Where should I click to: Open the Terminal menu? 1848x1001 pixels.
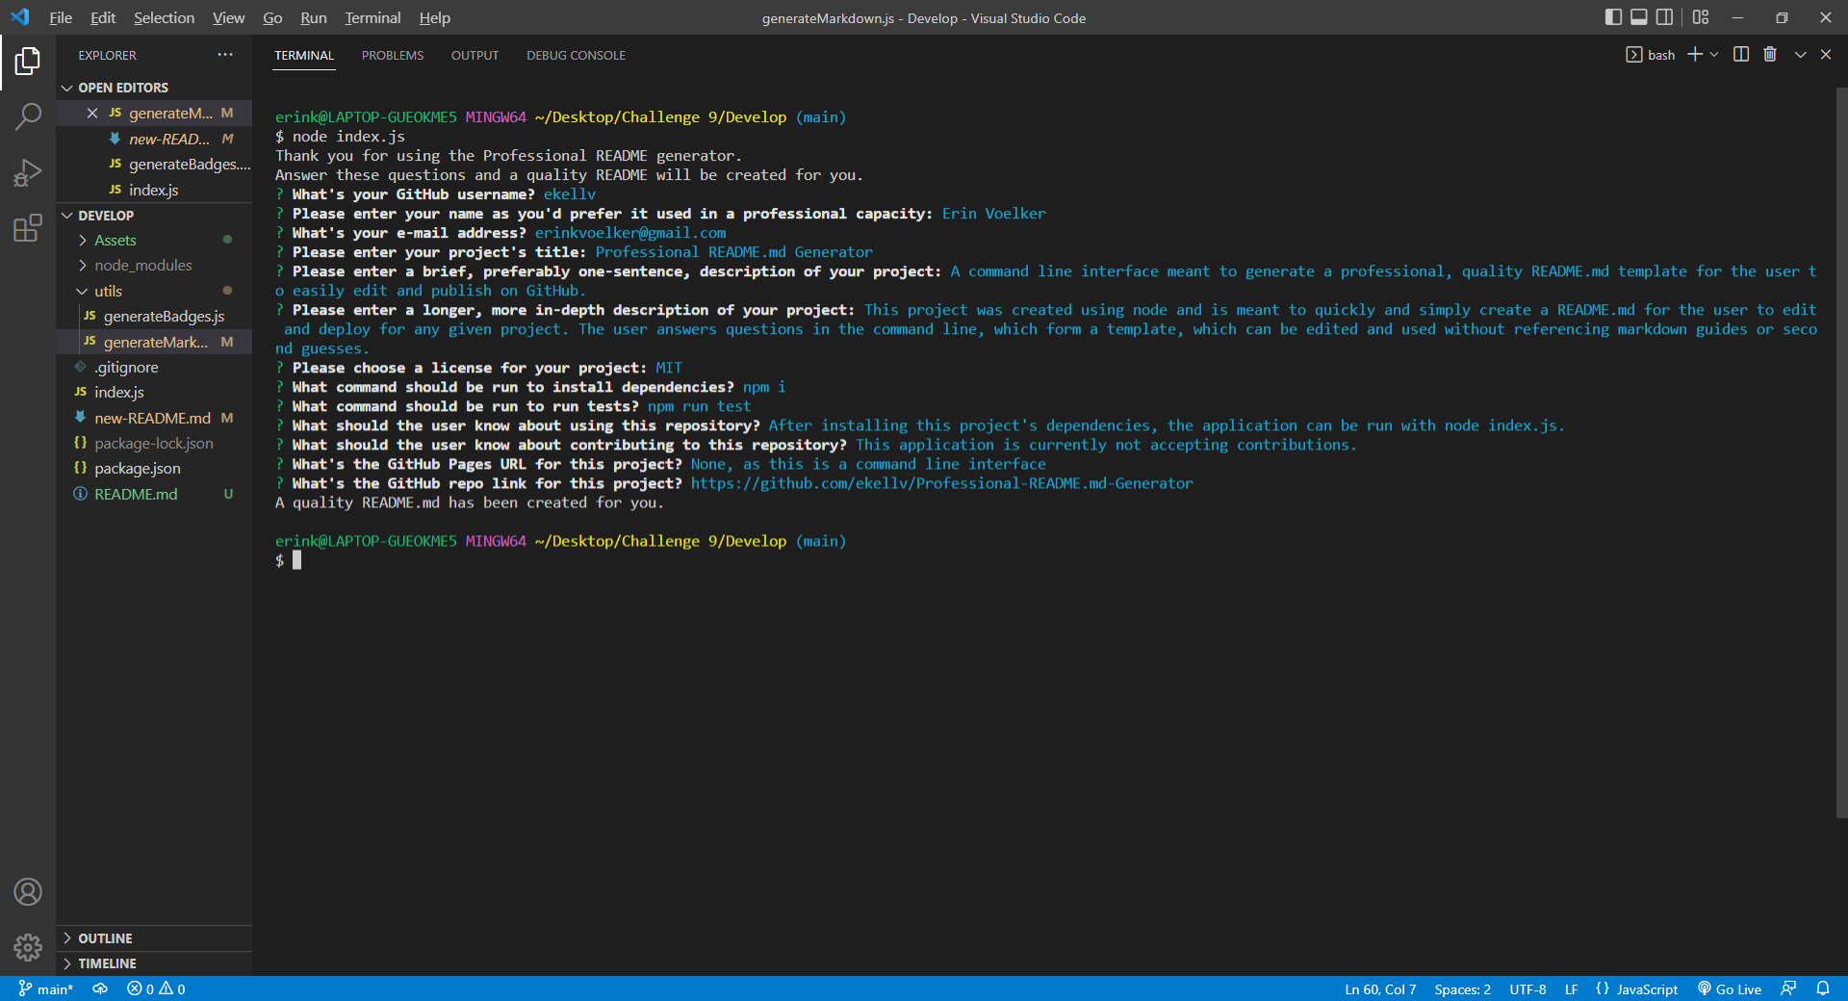click(x=372, y=17)
